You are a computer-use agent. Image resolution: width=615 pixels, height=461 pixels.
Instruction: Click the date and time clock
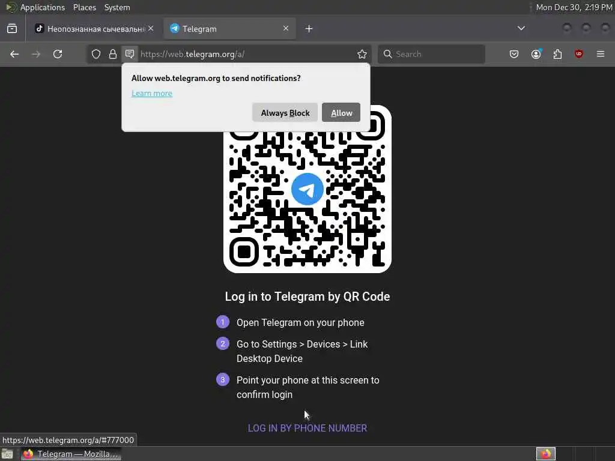(x=574, y=7)
